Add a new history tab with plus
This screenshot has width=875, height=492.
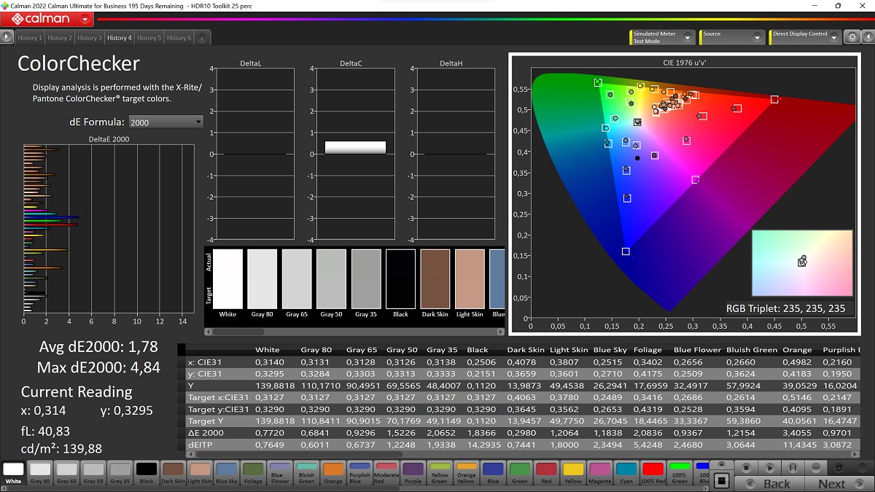[x=202, y=38]
